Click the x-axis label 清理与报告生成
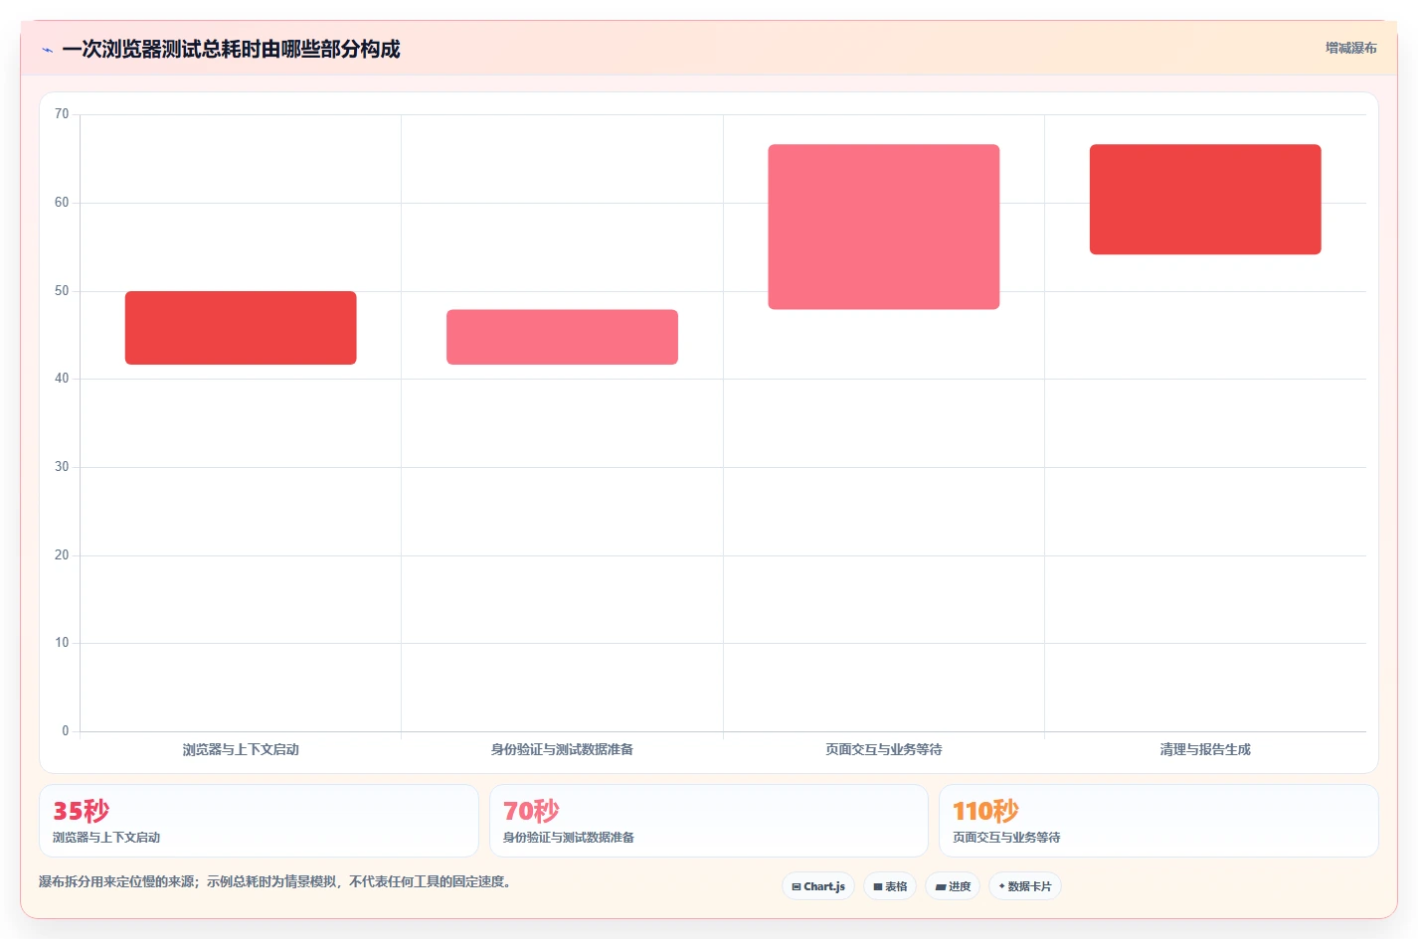1418x939 pixels. [1205, 749]
